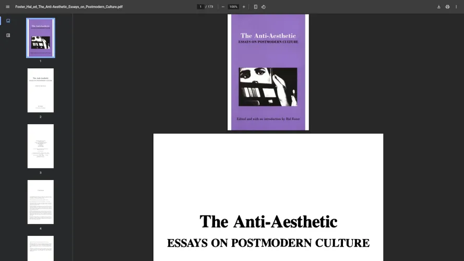Click the fit to page icon
Screen dimensions: 464x261
tap(256, 7)
